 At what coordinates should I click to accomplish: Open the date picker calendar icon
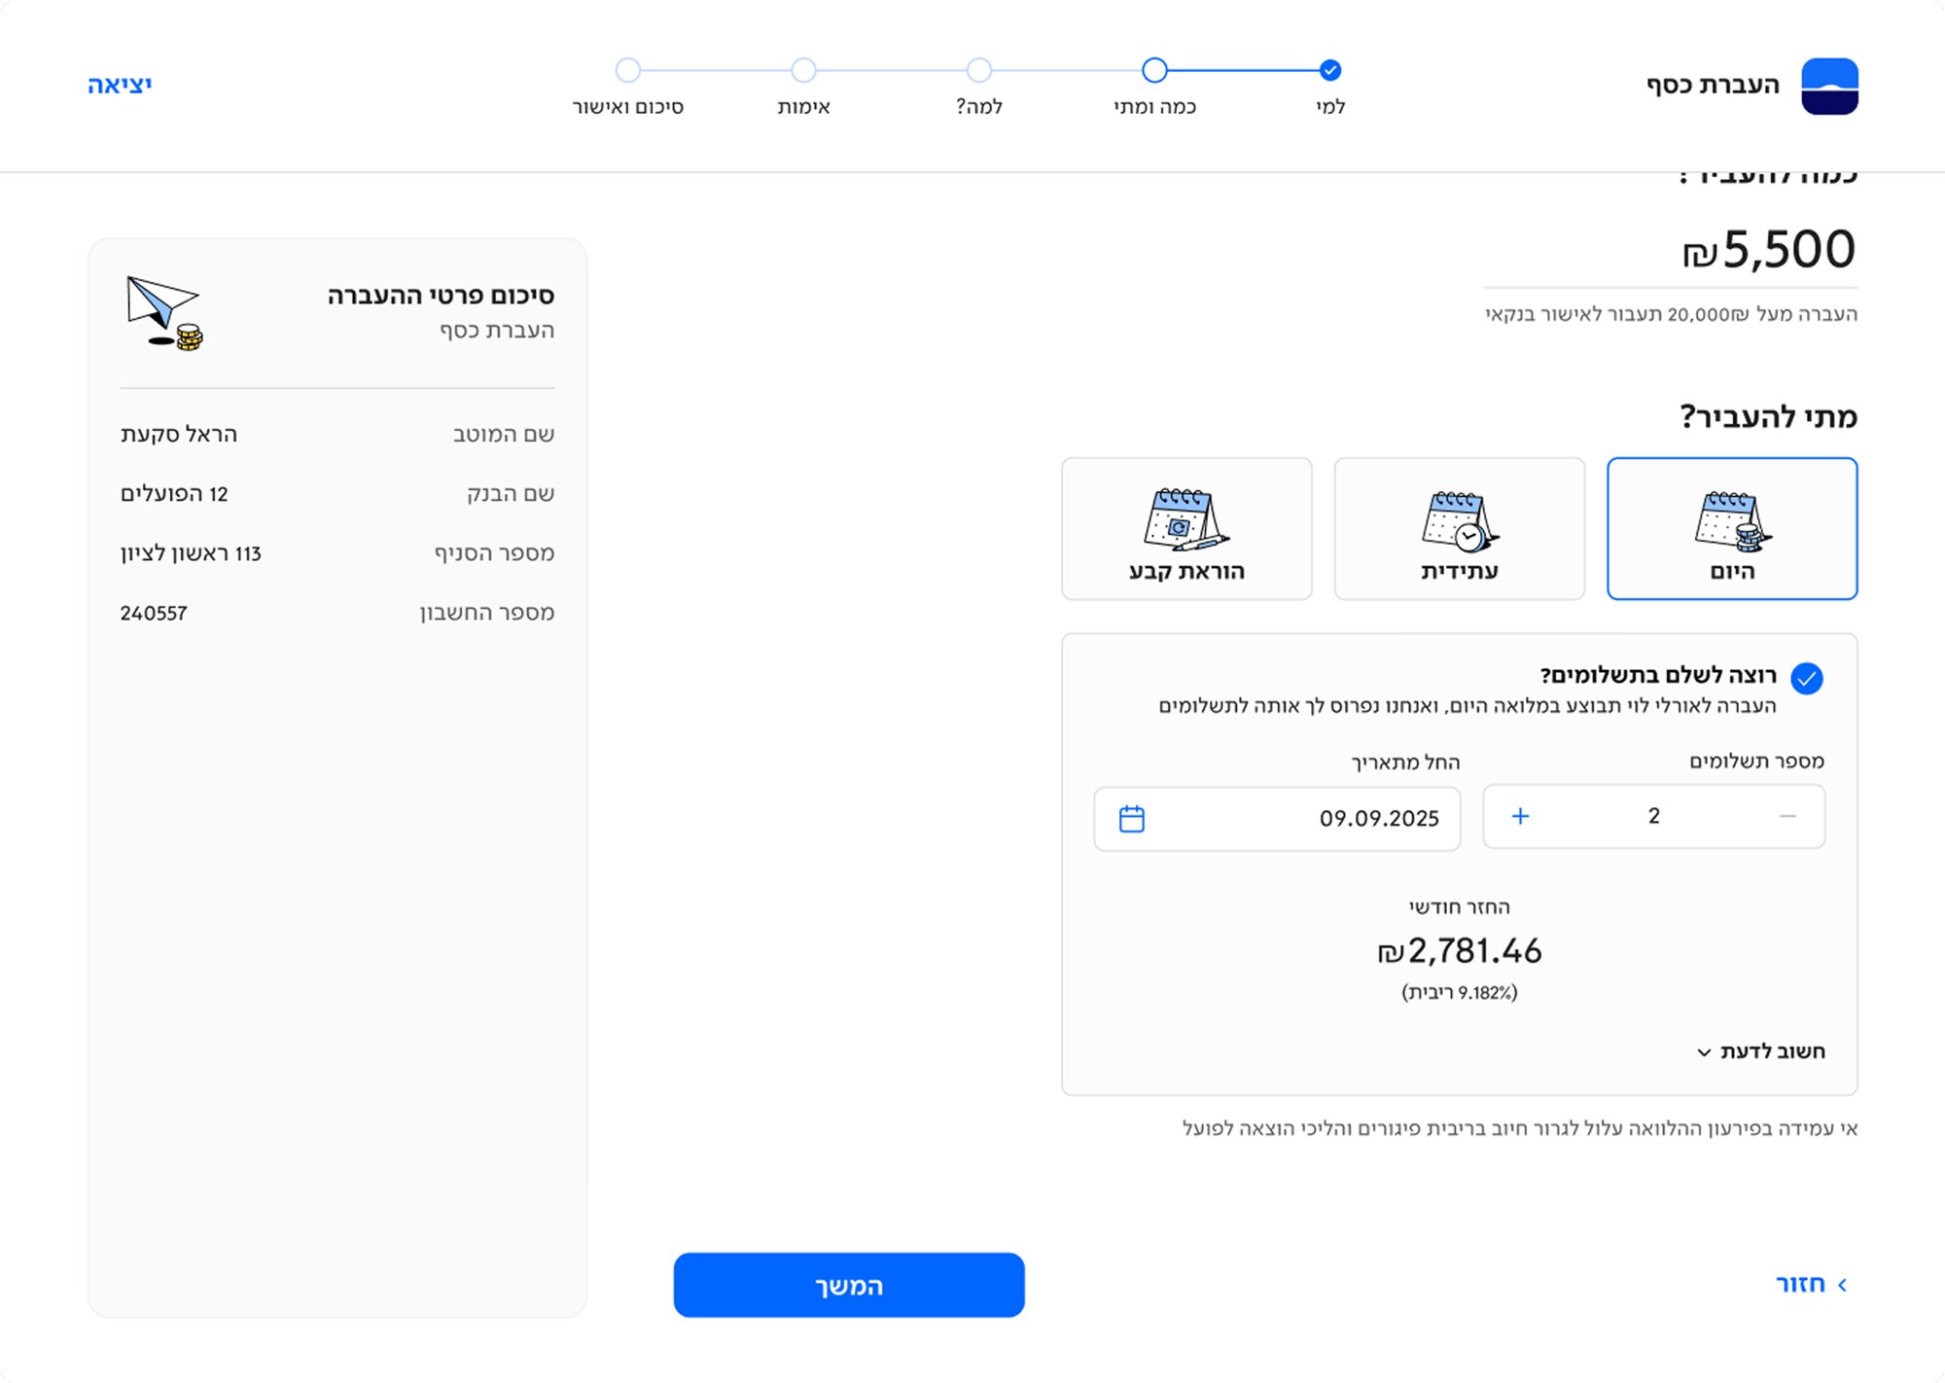coord(1132,819)
